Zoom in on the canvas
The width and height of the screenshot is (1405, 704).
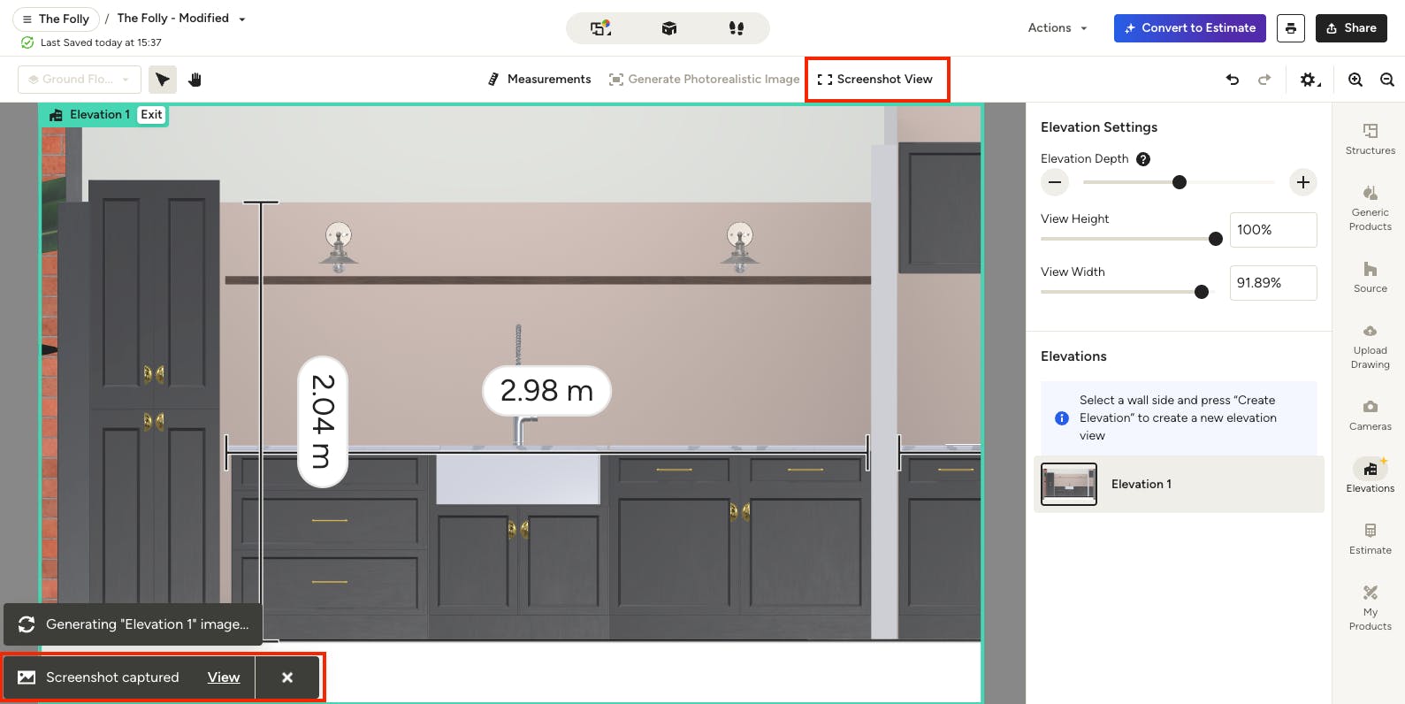(x=1355, y=80)
